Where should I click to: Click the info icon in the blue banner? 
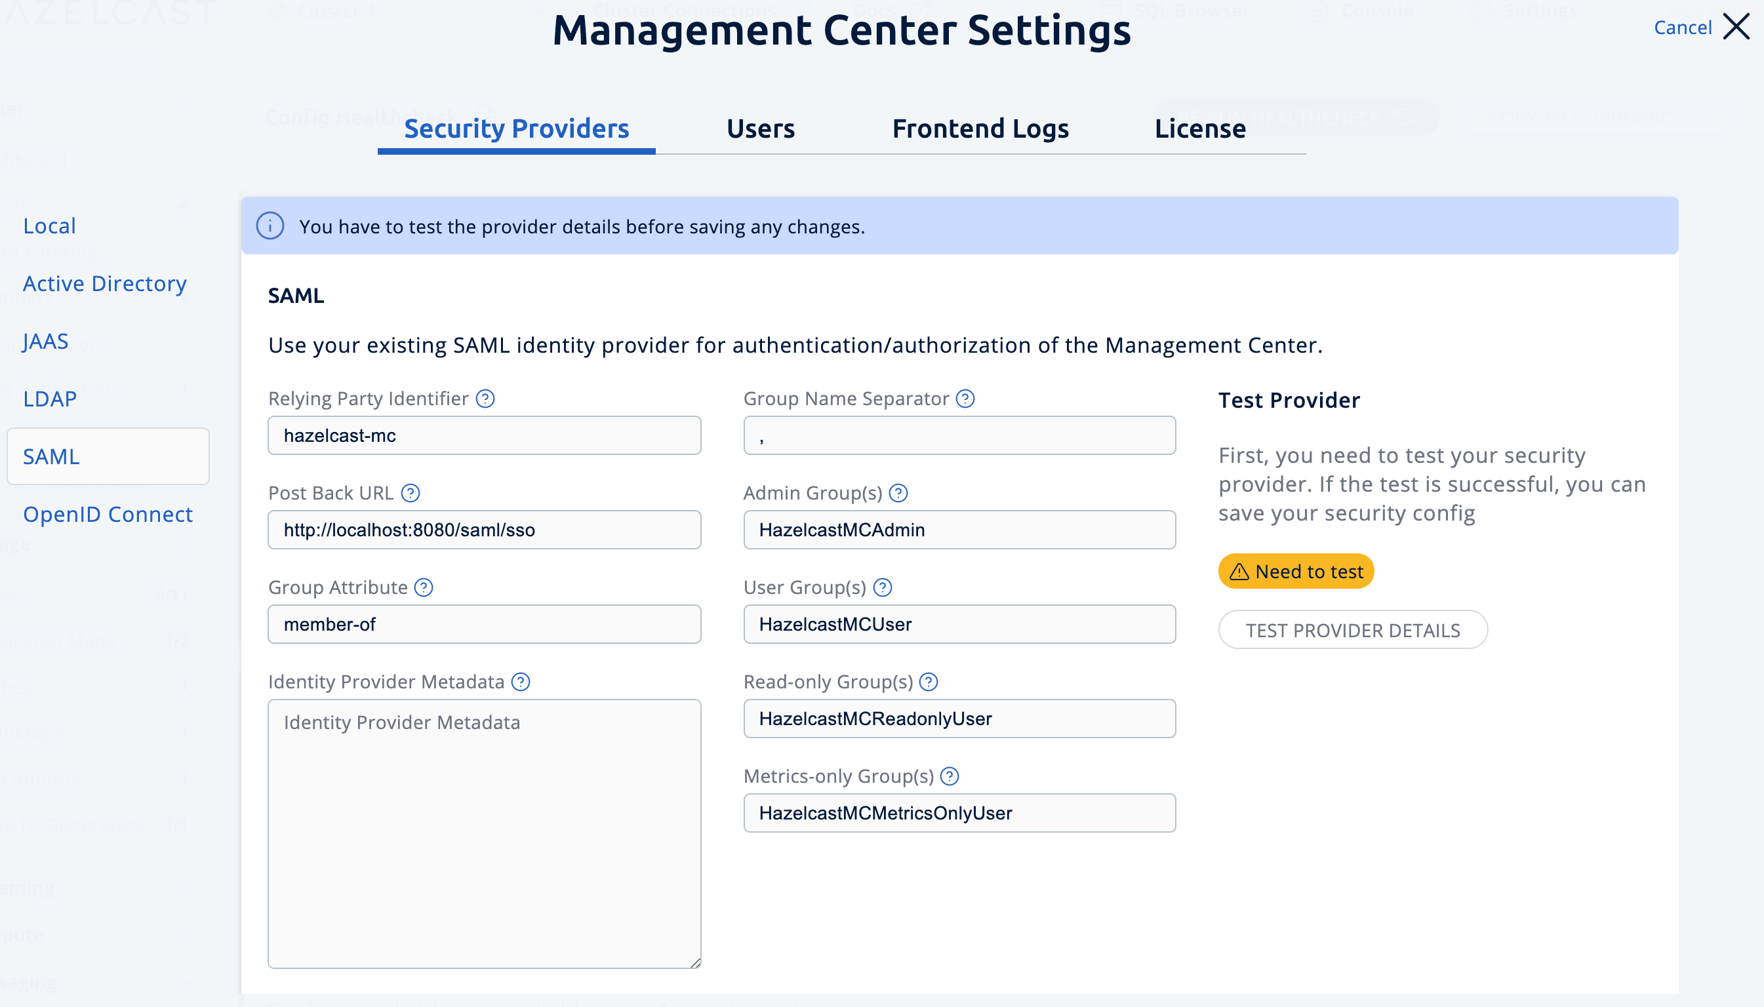click(270, 225)
